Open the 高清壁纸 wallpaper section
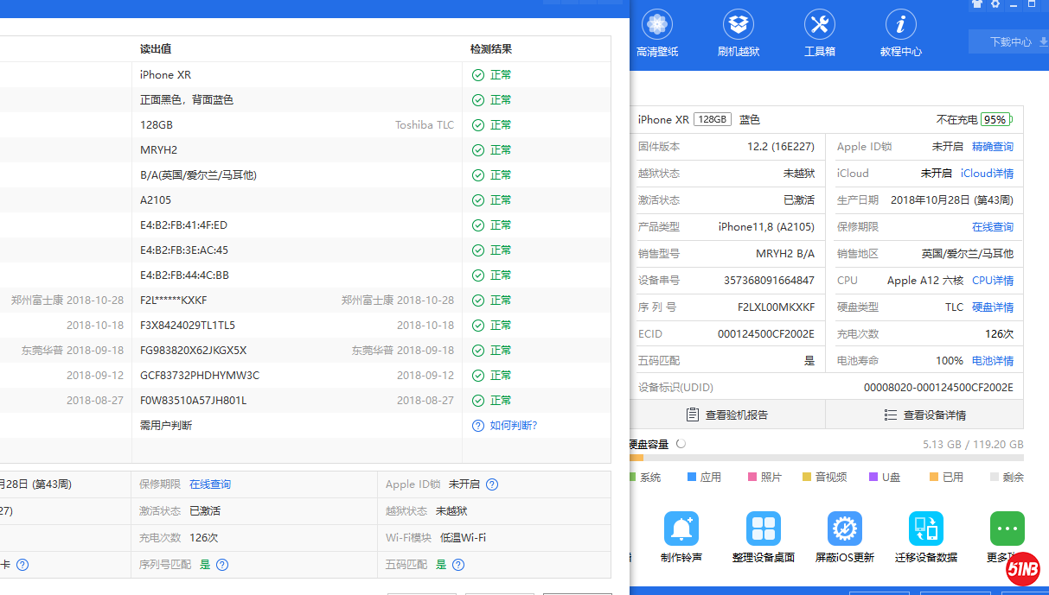Viewport: 1049px width, 595px height. tap(657, 34)
